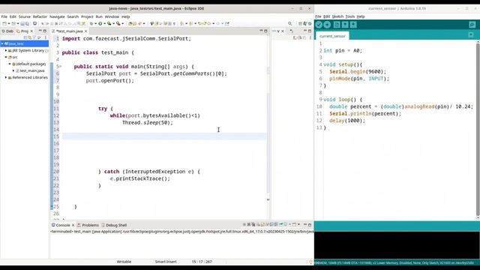Maximize the editor area icon
The height and width of the screenshot is (270, 480).
pyautogui.click(x=265, y=31)
